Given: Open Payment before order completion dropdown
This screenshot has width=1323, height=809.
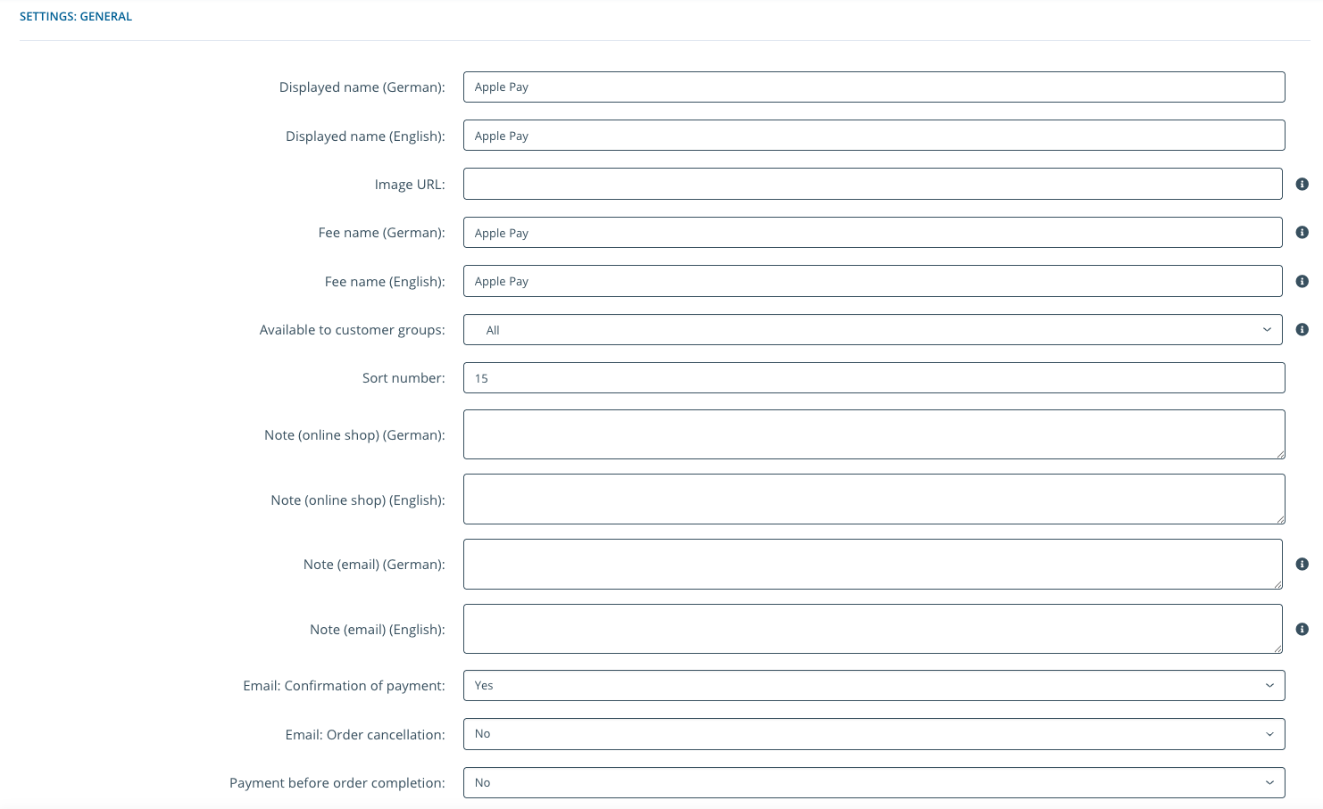Looking at the screenshot, I should (x=874, y=783).
